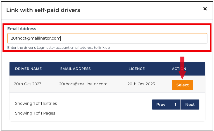Go to the Next page

190,105
